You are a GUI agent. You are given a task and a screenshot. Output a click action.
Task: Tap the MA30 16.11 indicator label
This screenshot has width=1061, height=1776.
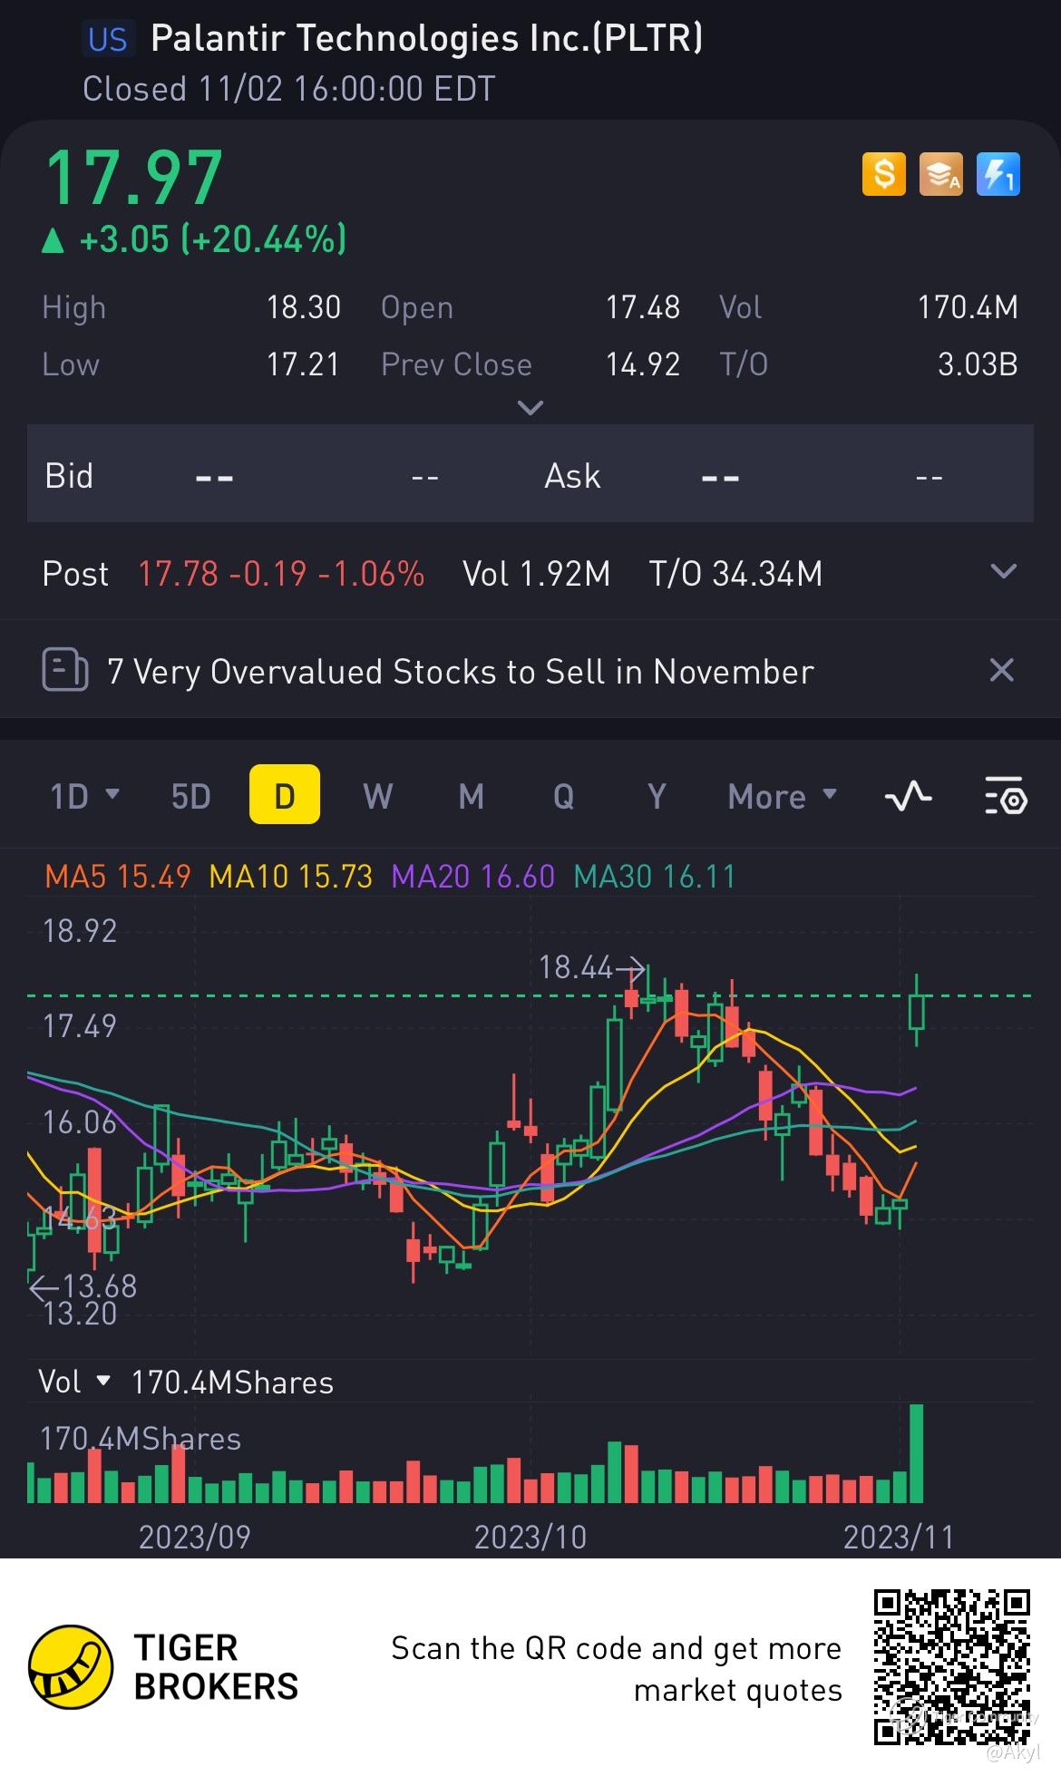click(655, 876)
